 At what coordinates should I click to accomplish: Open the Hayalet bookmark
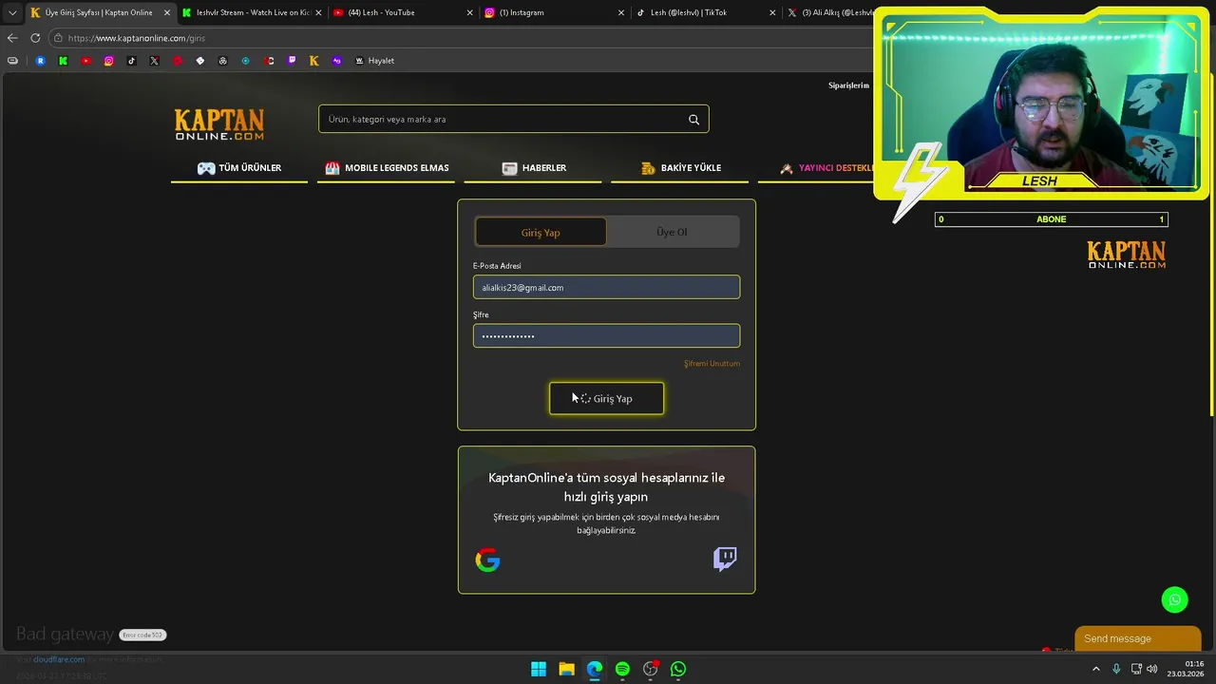pos(374,61)
